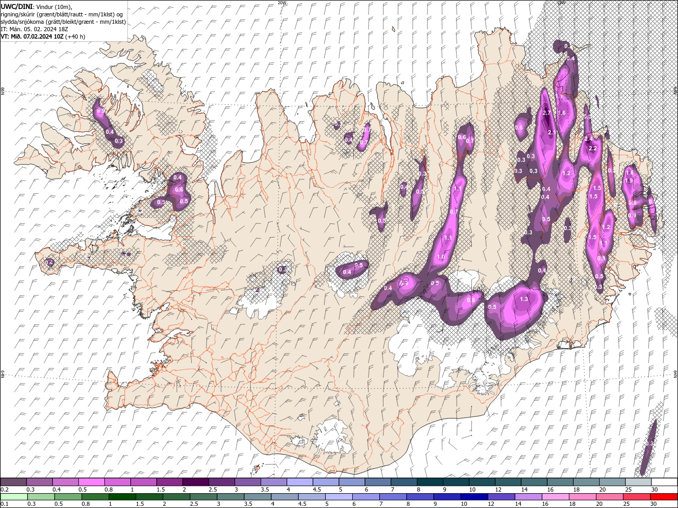The height and width of the screenshot is (508, 678).
Task: Select the lavender 14 rain legend swatch
Action: coord(529,497)
